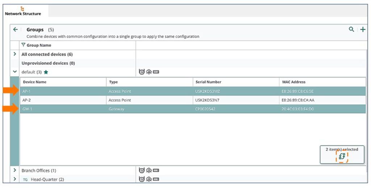Click gateway icon in Branch Offices row
The image size is (371, 188).
(x=149, y=170)
